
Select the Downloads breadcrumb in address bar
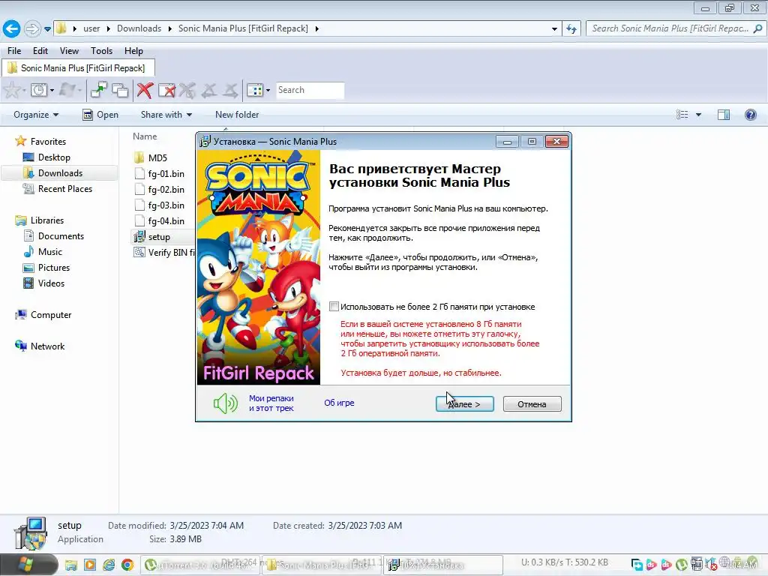[139, 28]
